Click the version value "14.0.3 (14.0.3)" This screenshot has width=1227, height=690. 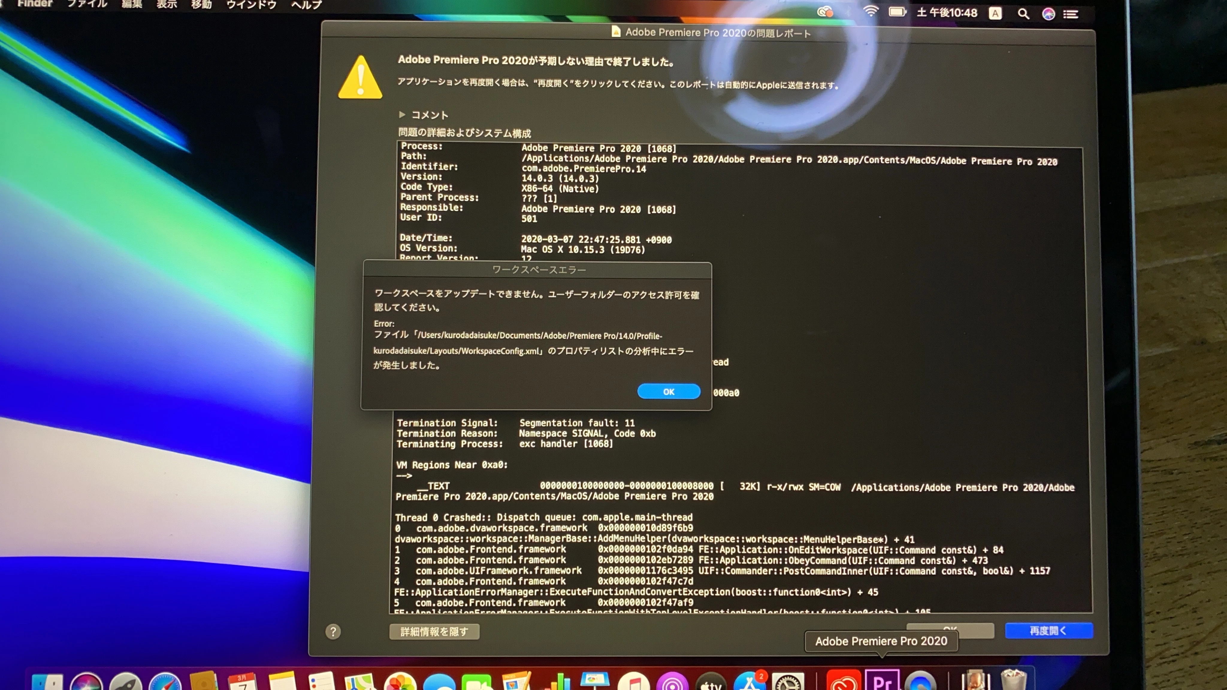[x=560, y=178]
